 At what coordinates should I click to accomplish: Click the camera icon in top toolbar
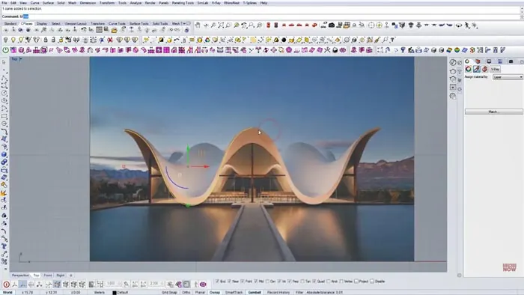pyautogui.click(x=332, y=25)
